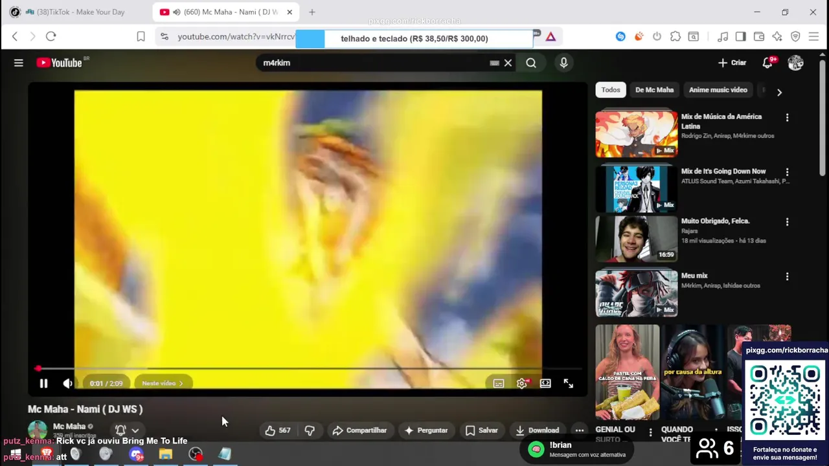Open the VPN shield icon

[795, 37]
